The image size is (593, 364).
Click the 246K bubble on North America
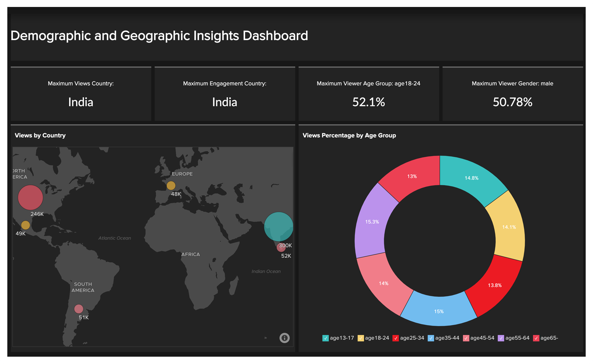(x=30, y=197)
